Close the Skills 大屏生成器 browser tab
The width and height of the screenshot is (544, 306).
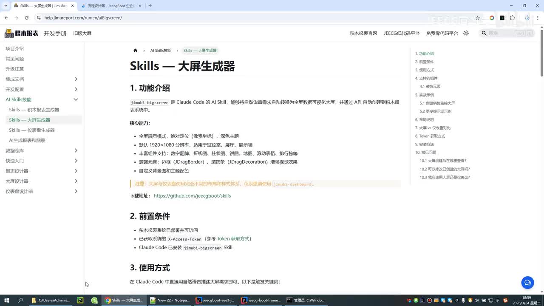(x=72, y=6)
